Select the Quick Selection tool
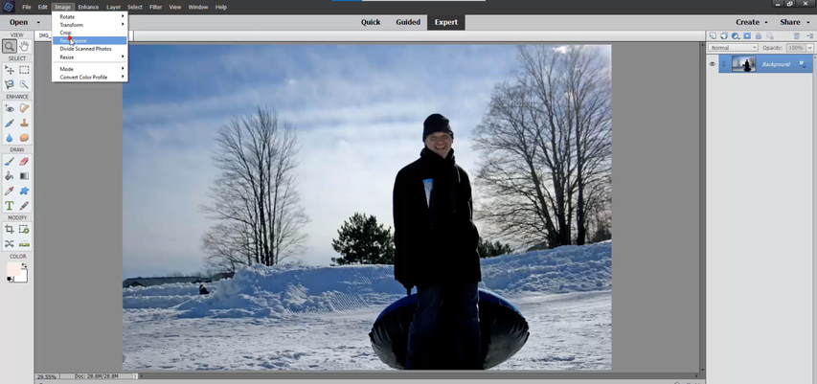 point(24,84)
